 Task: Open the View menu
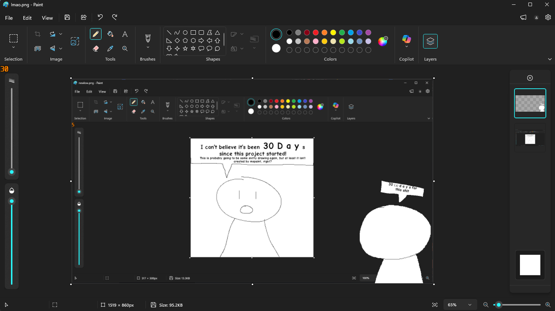[47, 18]
